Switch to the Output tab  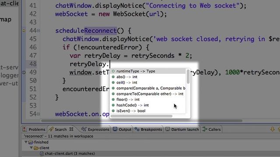tap(122, 130)
